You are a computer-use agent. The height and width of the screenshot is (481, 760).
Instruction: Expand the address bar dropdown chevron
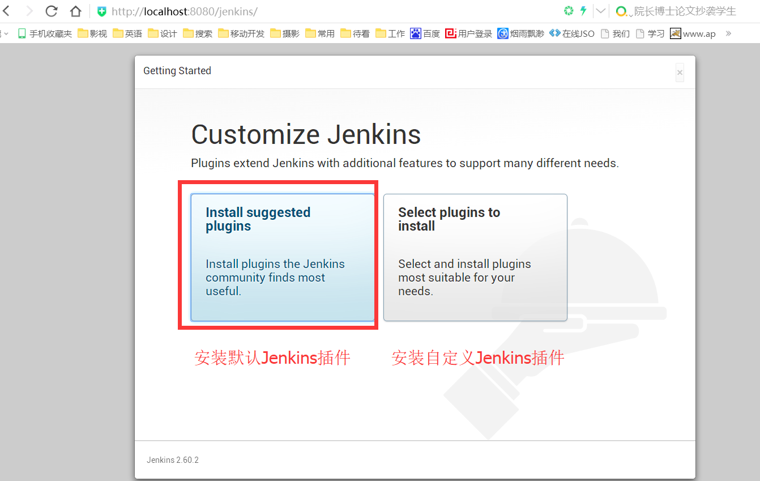[600, 11]
